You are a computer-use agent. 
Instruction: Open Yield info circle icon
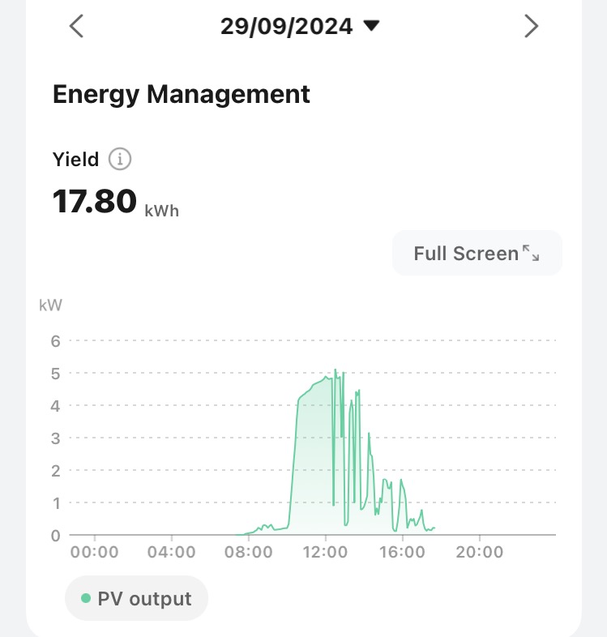[x=120, y=159]
